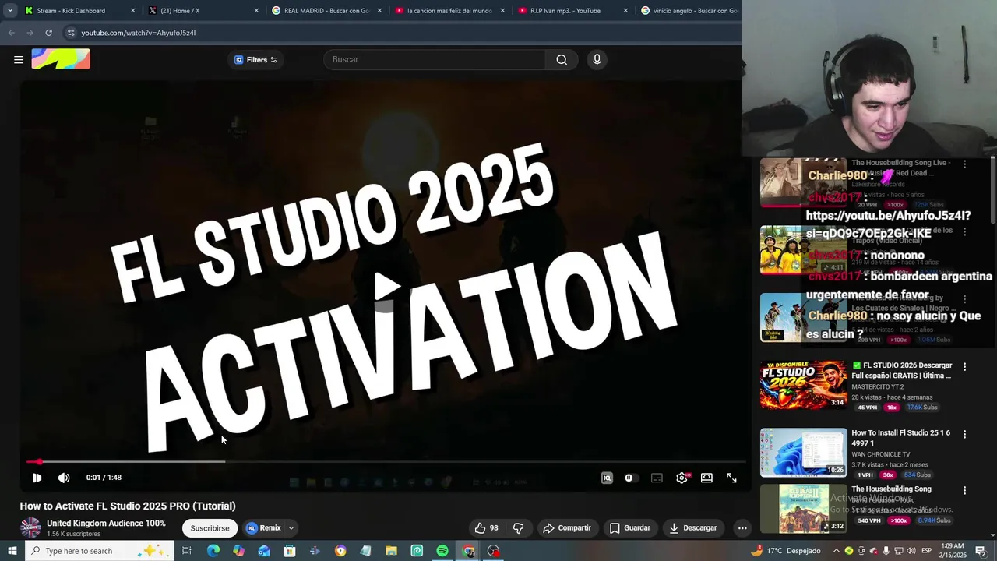Mute the video using the speaker icon
The image size is (997, 561).
coord(64,478)
